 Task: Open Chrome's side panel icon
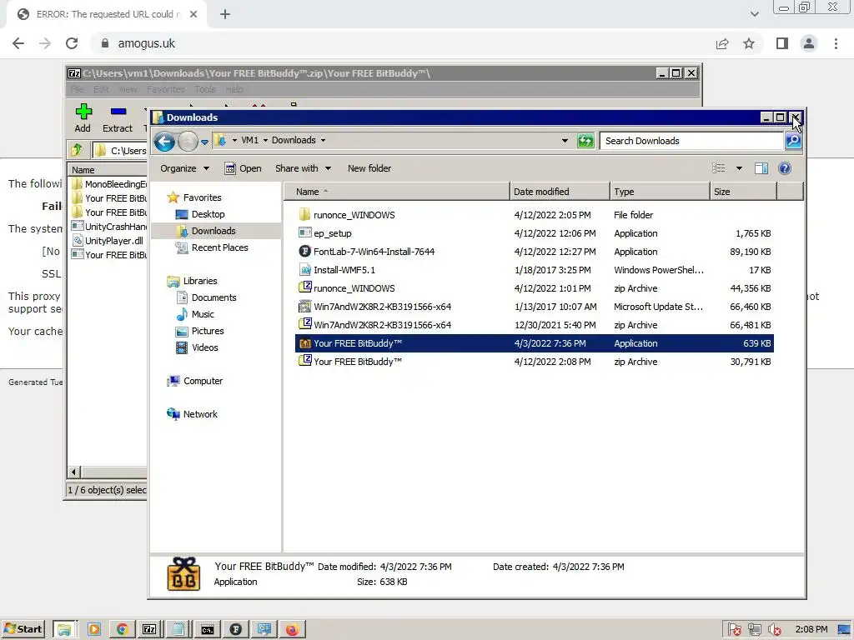coord(782,43)
